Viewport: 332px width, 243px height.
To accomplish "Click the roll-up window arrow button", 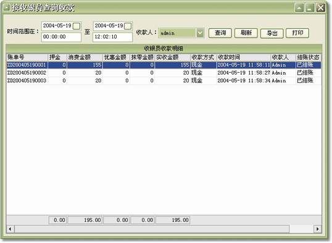I will tap(299, 8).
